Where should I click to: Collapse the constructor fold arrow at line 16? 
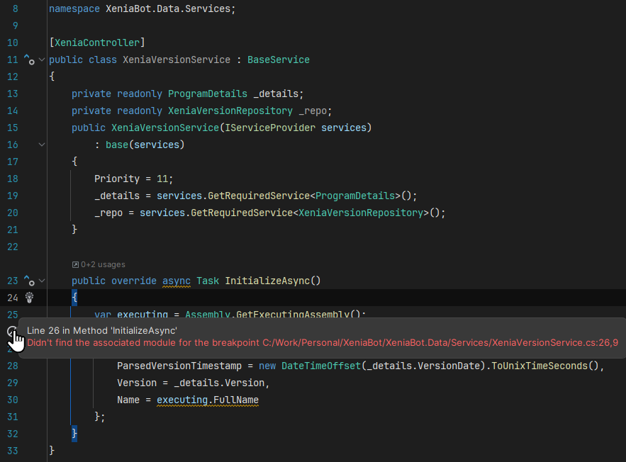coord(42,145)
